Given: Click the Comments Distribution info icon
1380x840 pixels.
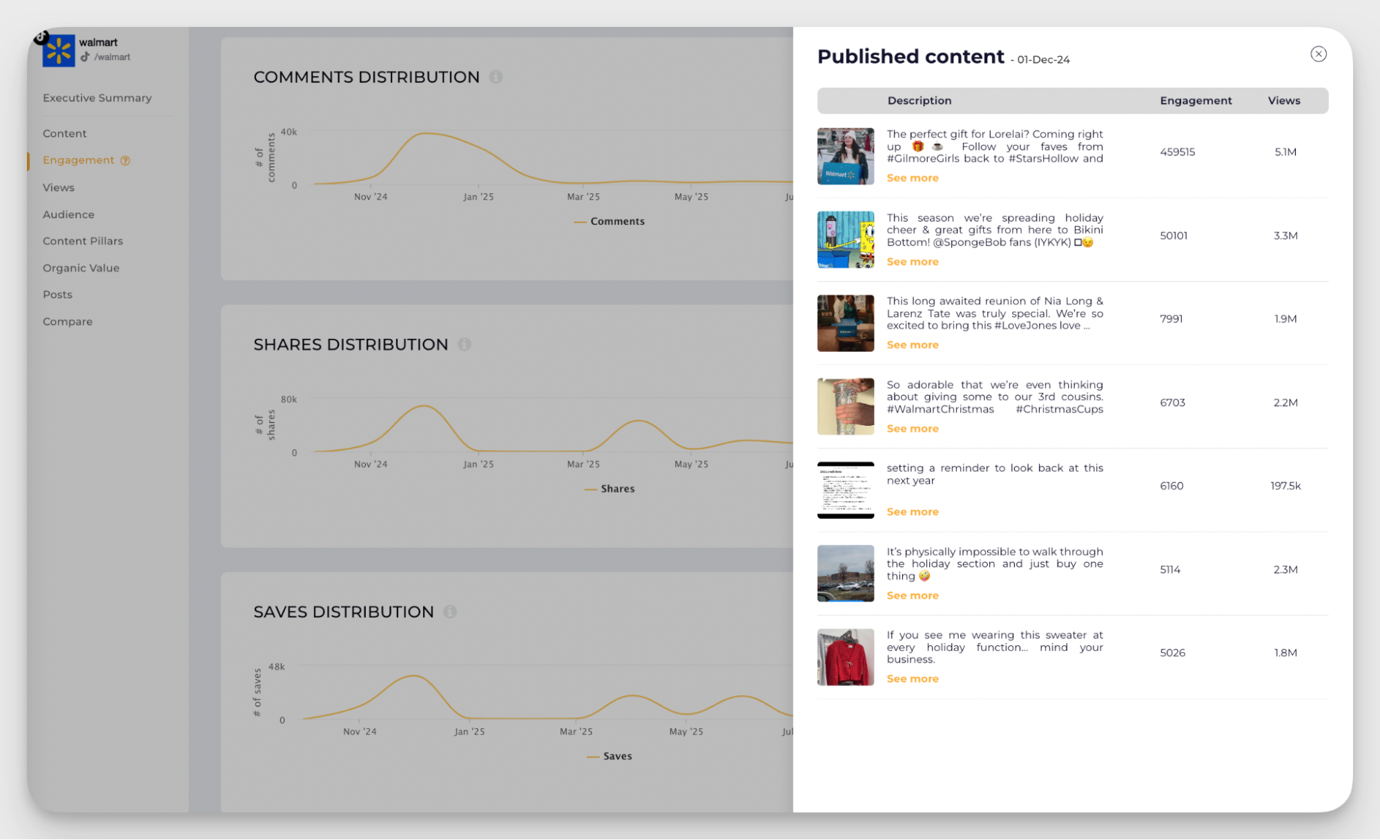Looking at the screenshot, I should (496, 77).
